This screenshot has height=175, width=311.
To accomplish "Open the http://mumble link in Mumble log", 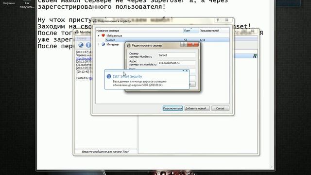I will [84, 58].
